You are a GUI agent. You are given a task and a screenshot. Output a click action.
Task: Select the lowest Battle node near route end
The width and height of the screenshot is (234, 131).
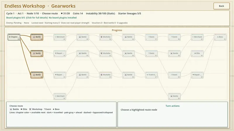[x=174, y=96]
